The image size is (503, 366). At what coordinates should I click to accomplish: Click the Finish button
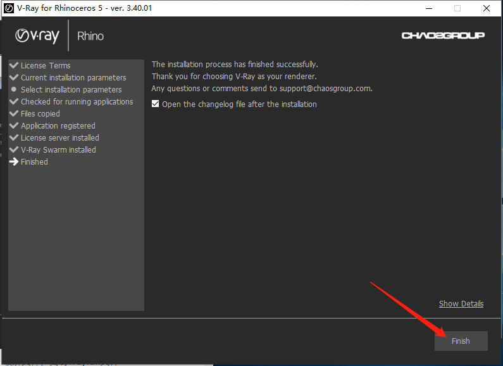[461, 341]
